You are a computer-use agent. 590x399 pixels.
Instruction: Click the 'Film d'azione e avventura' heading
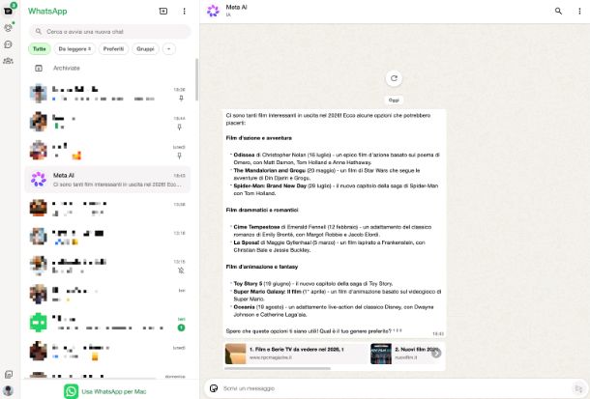coord(259,138)
